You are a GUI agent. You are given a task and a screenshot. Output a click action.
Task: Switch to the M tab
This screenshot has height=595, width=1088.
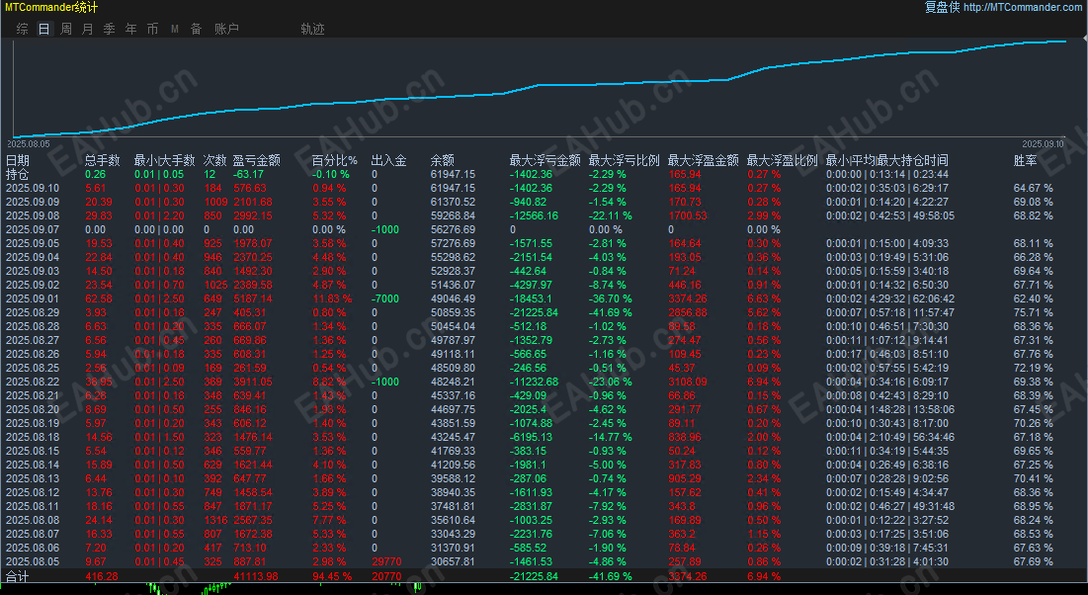tap(175, 29)
